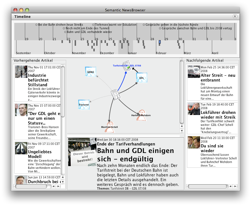Viewport: 251px width, 206px height.
Task: Click scroll-down arrow in Vorhergehende Artikel list
Action: tap(63, 182)
